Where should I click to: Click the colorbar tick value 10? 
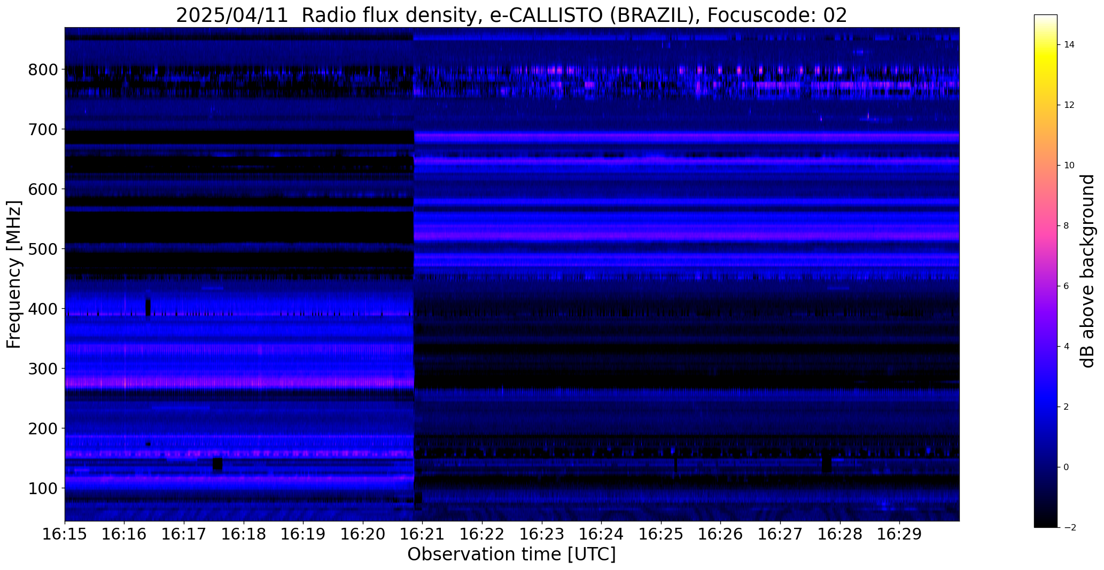[x=1069, y=166]
